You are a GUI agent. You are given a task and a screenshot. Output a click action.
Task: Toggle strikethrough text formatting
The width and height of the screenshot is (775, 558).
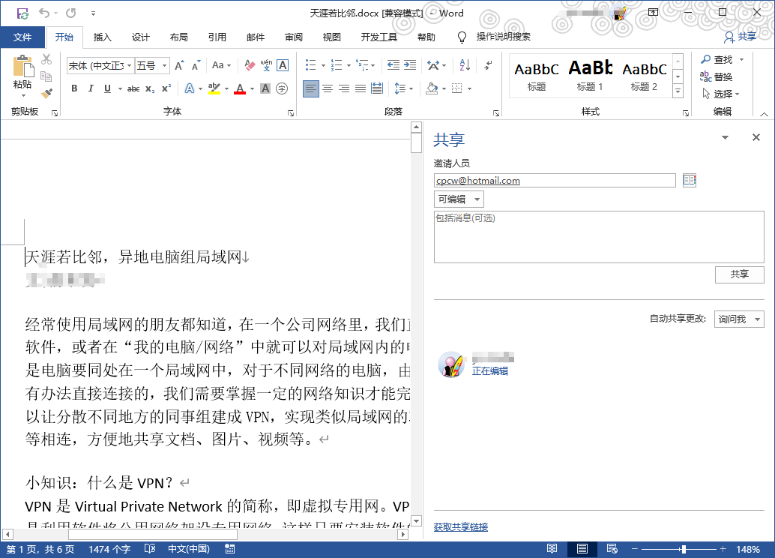[x=133, y=88]
